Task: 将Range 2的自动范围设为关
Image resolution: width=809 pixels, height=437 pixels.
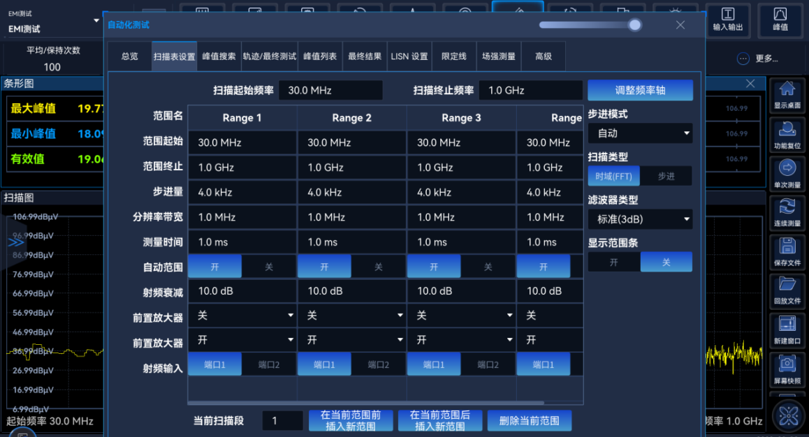Action: tap(377, 266)
